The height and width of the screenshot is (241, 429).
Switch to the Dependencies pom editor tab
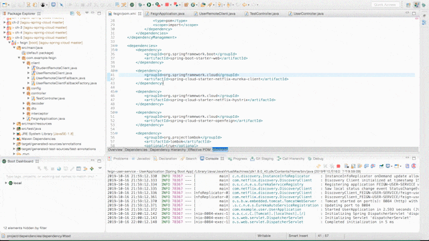click(x=136, y=149)
